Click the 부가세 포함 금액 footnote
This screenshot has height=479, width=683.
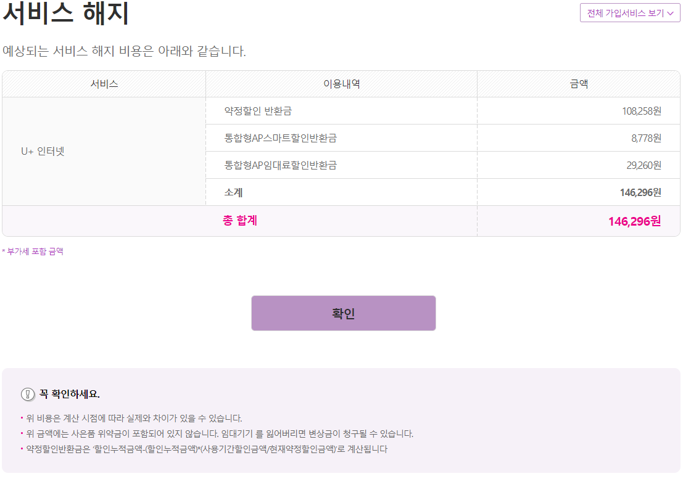34,252
